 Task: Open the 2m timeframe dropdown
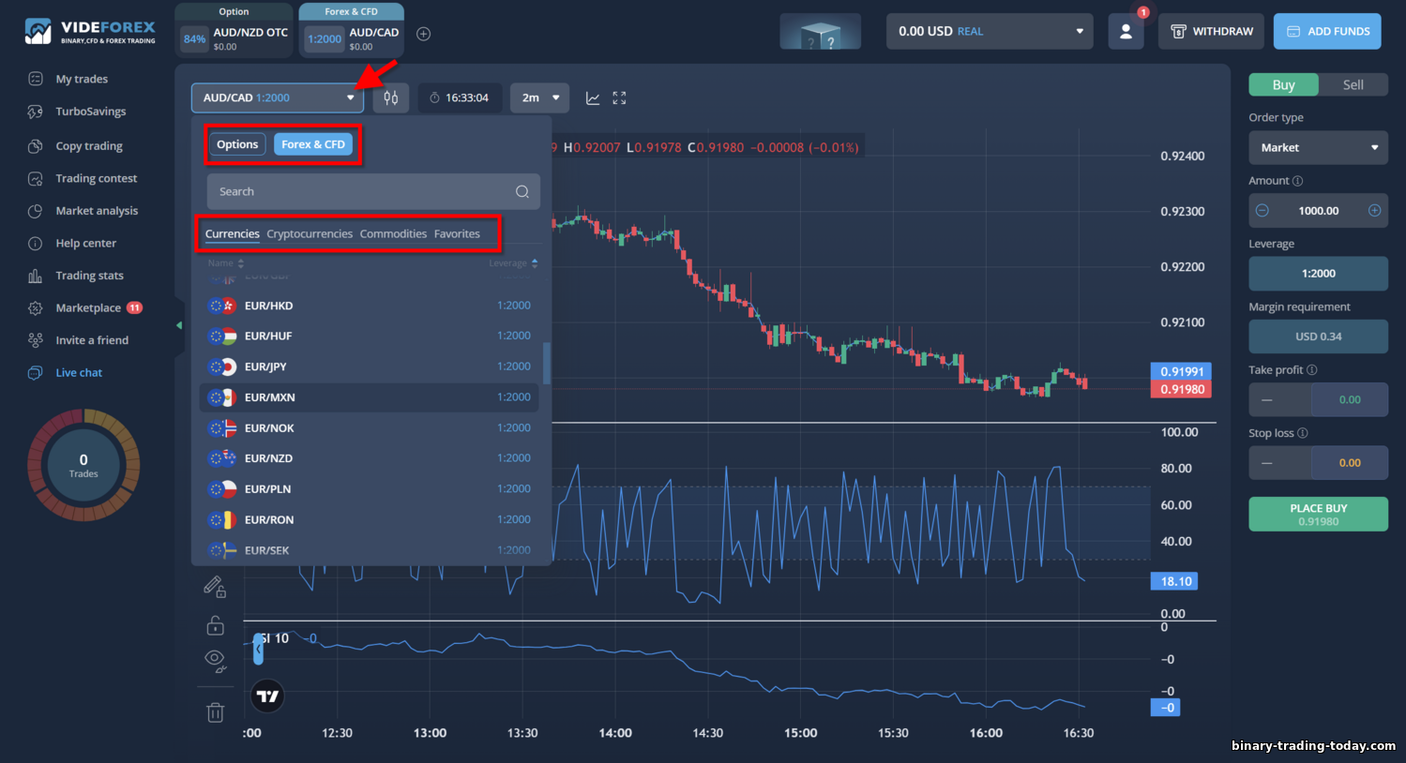(x=539, y=97)
